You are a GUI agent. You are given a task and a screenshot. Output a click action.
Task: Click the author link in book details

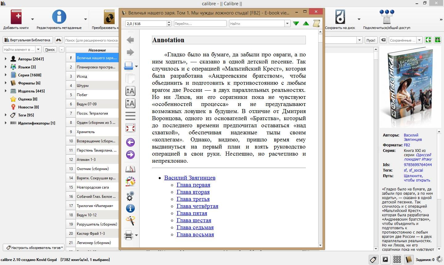(413, 137)
